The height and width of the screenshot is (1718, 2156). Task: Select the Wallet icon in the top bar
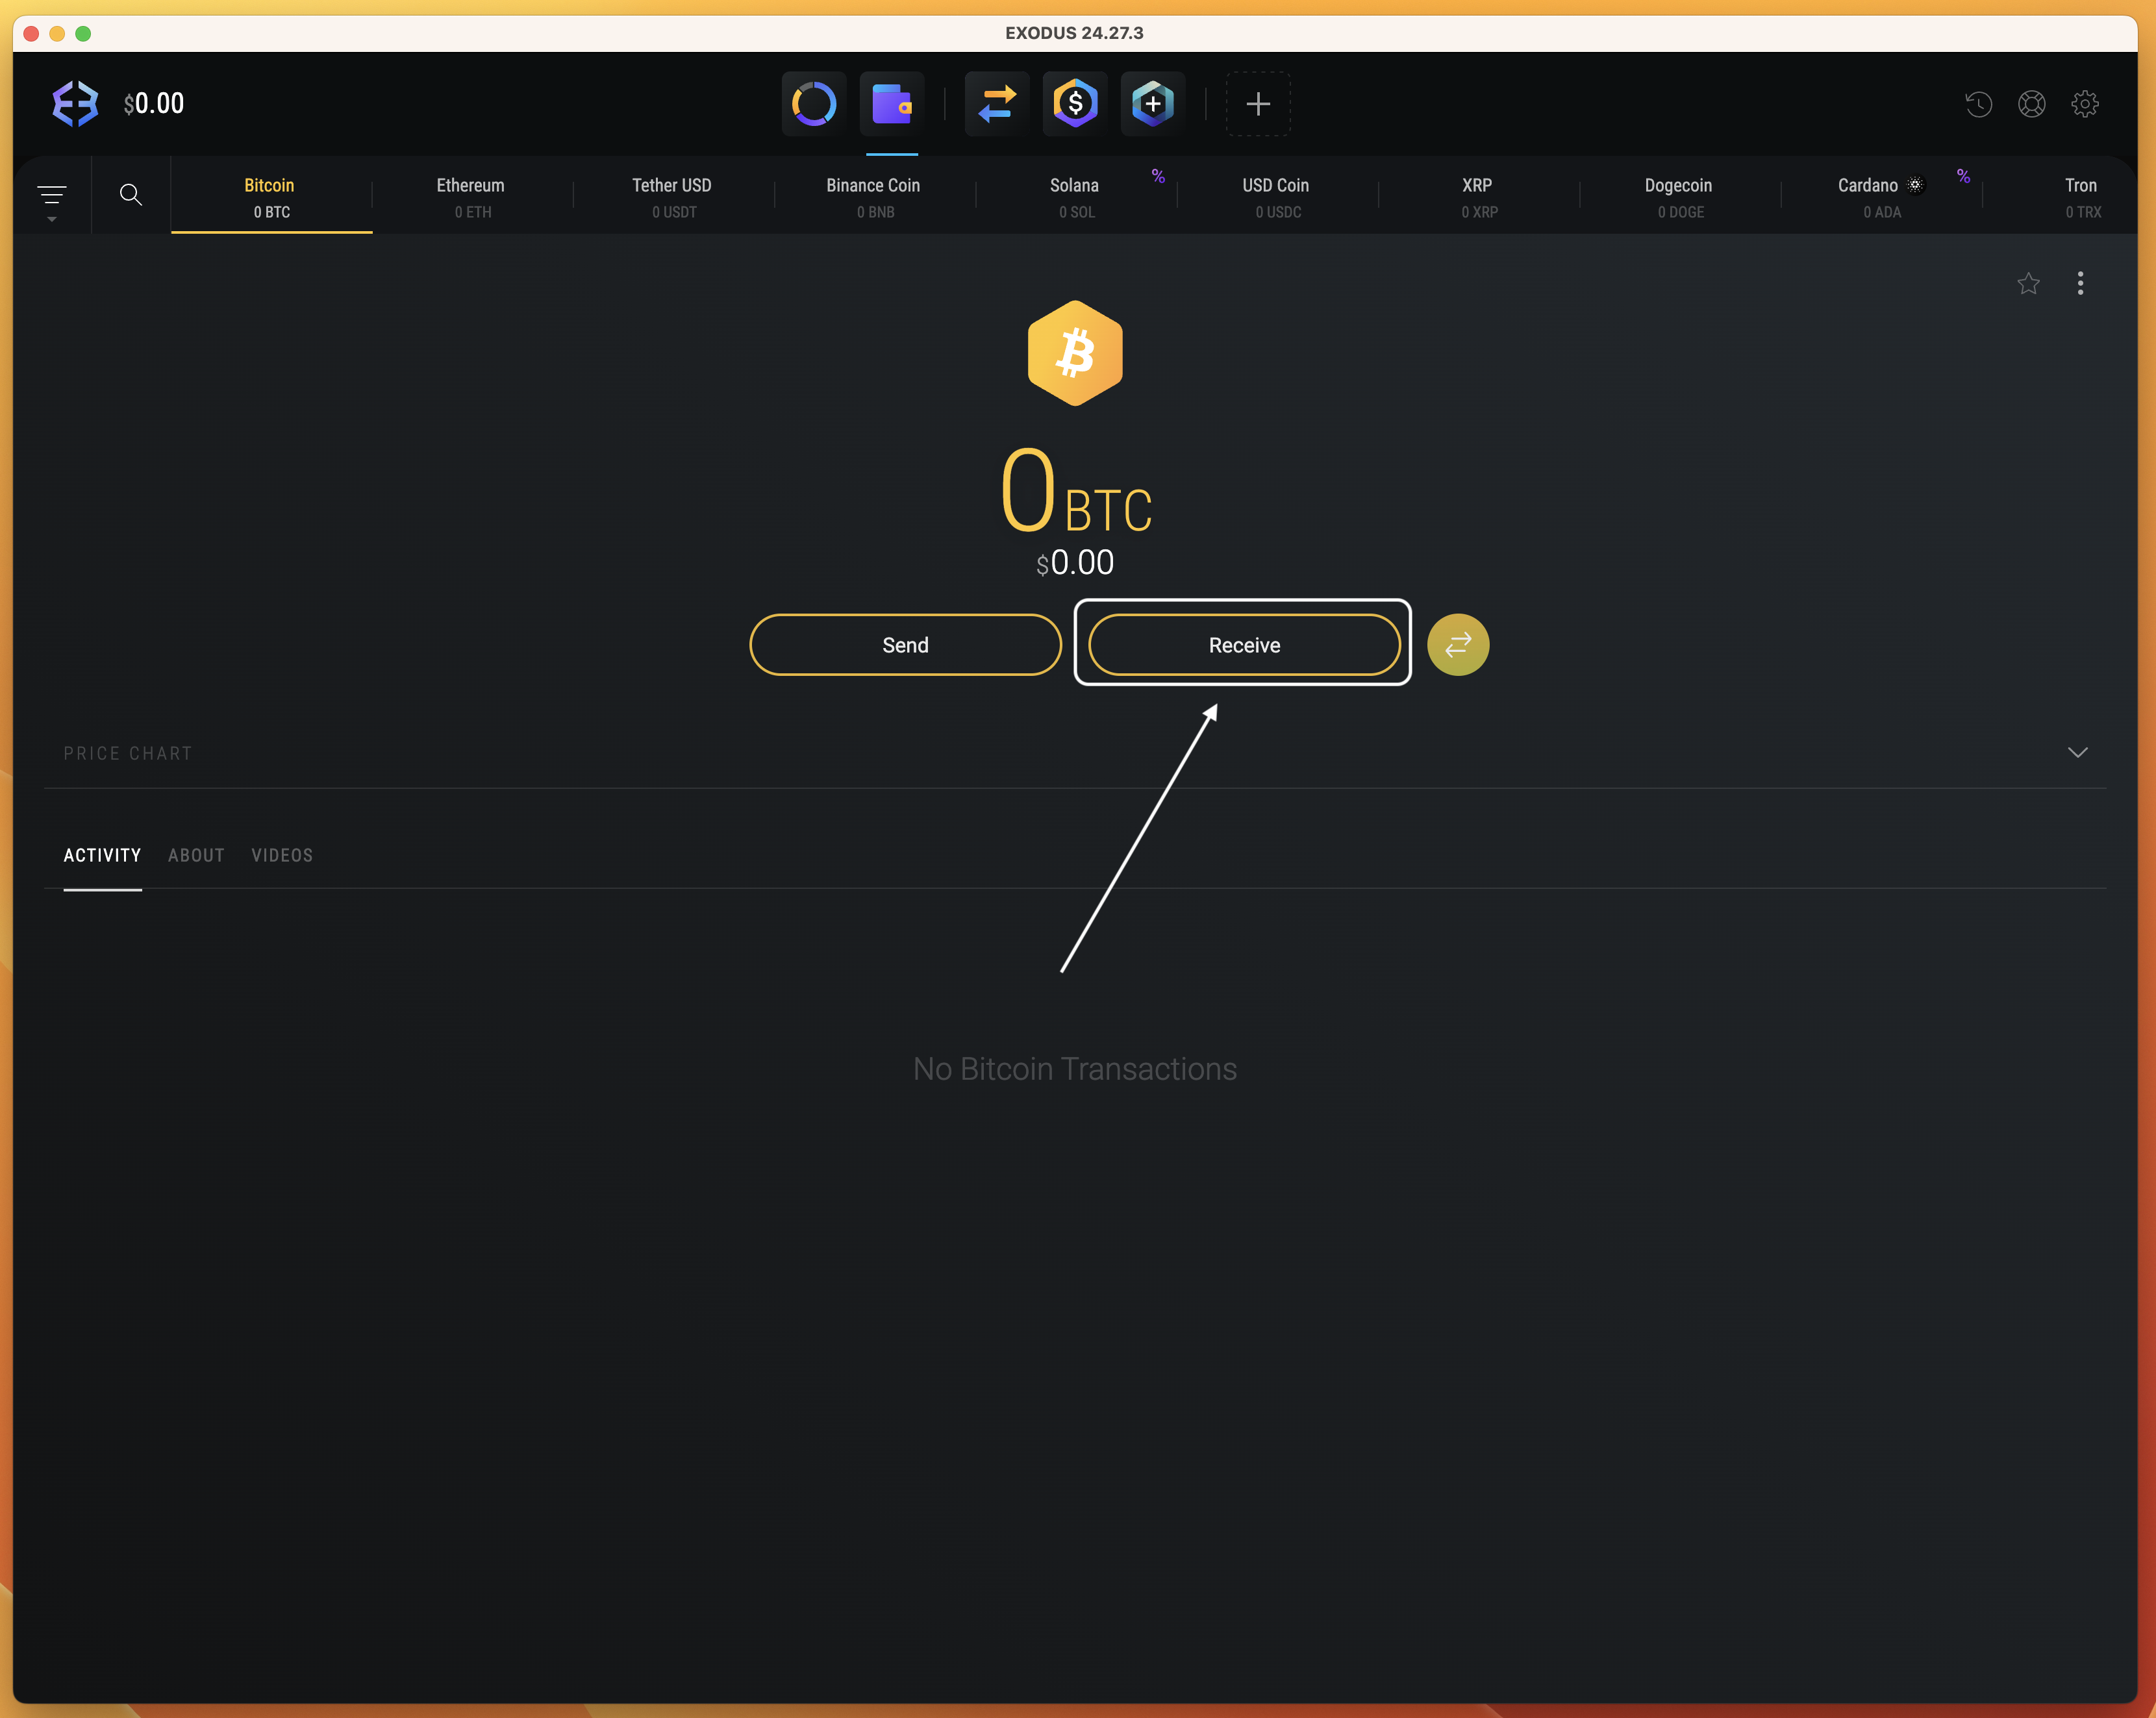click(x=891, y=103)
